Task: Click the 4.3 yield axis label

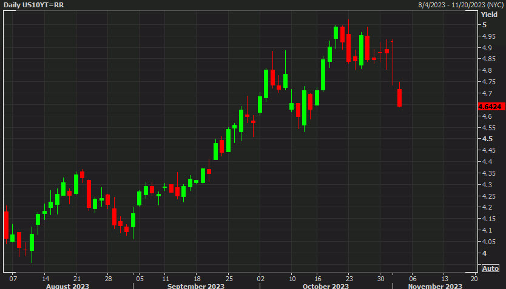Action: 487,185
